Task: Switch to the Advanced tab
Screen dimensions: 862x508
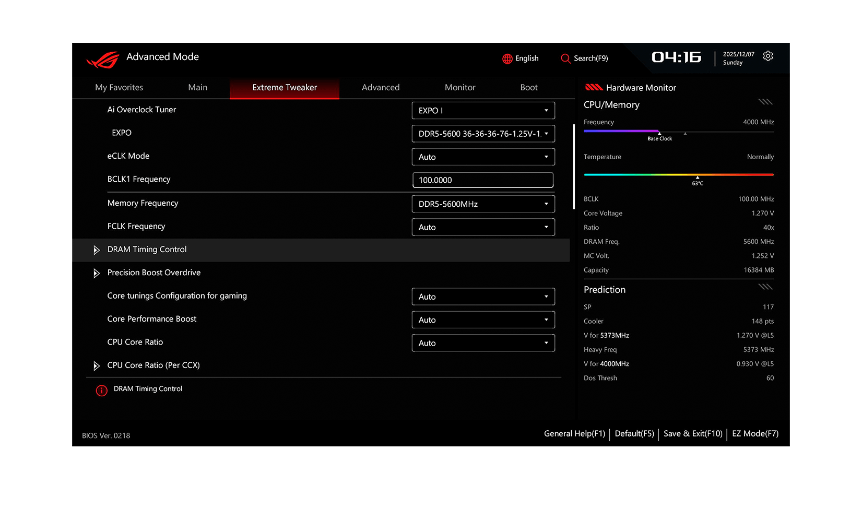Action: tap(380, 88)
